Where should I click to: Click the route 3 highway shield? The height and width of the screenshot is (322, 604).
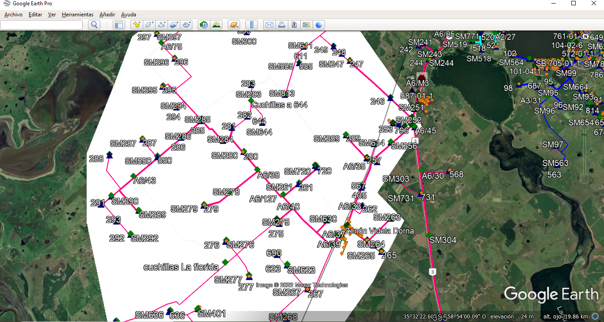pos(432,271)
